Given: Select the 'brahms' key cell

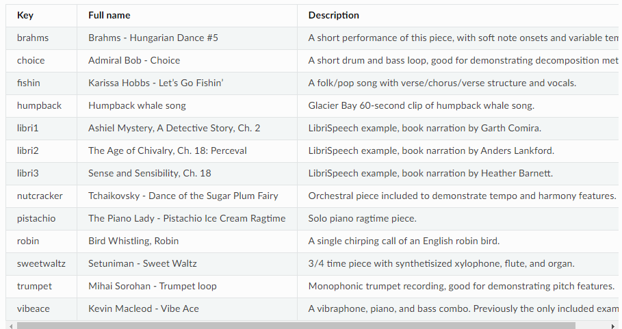Looking at the screenshot, I should 41,38.
